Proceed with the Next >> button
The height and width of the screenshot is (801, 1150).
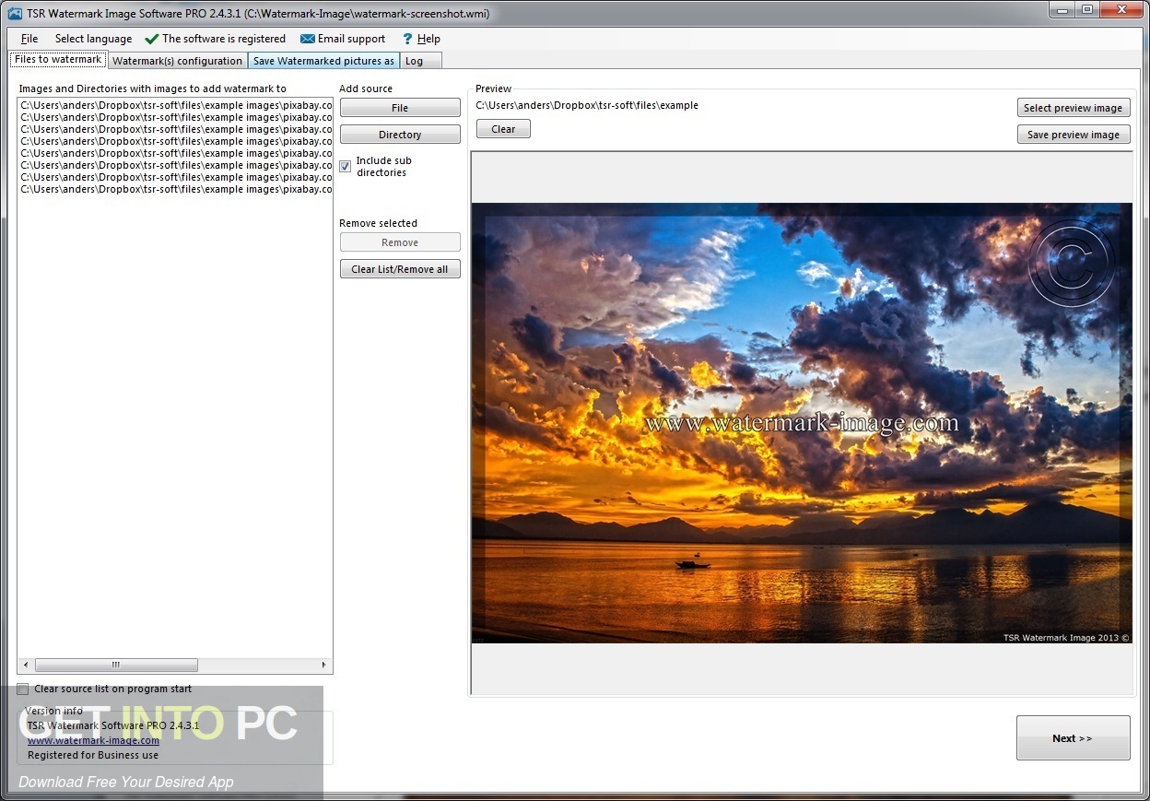click(1074, 738)
